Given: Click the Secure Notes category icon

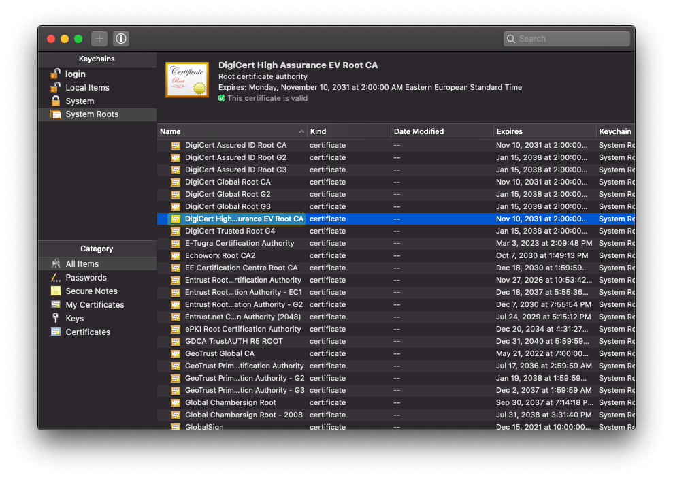Looking at the screenshot, I should coord(55,291).
